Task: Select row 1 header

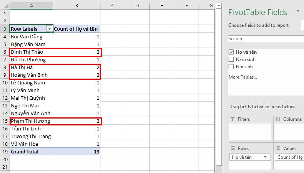Action: [x=5, y=13]
